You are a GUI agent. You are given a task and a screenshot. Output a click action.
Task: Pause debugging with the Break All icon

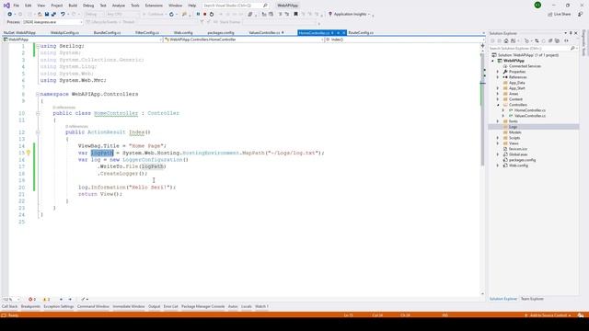pos(198,14)
